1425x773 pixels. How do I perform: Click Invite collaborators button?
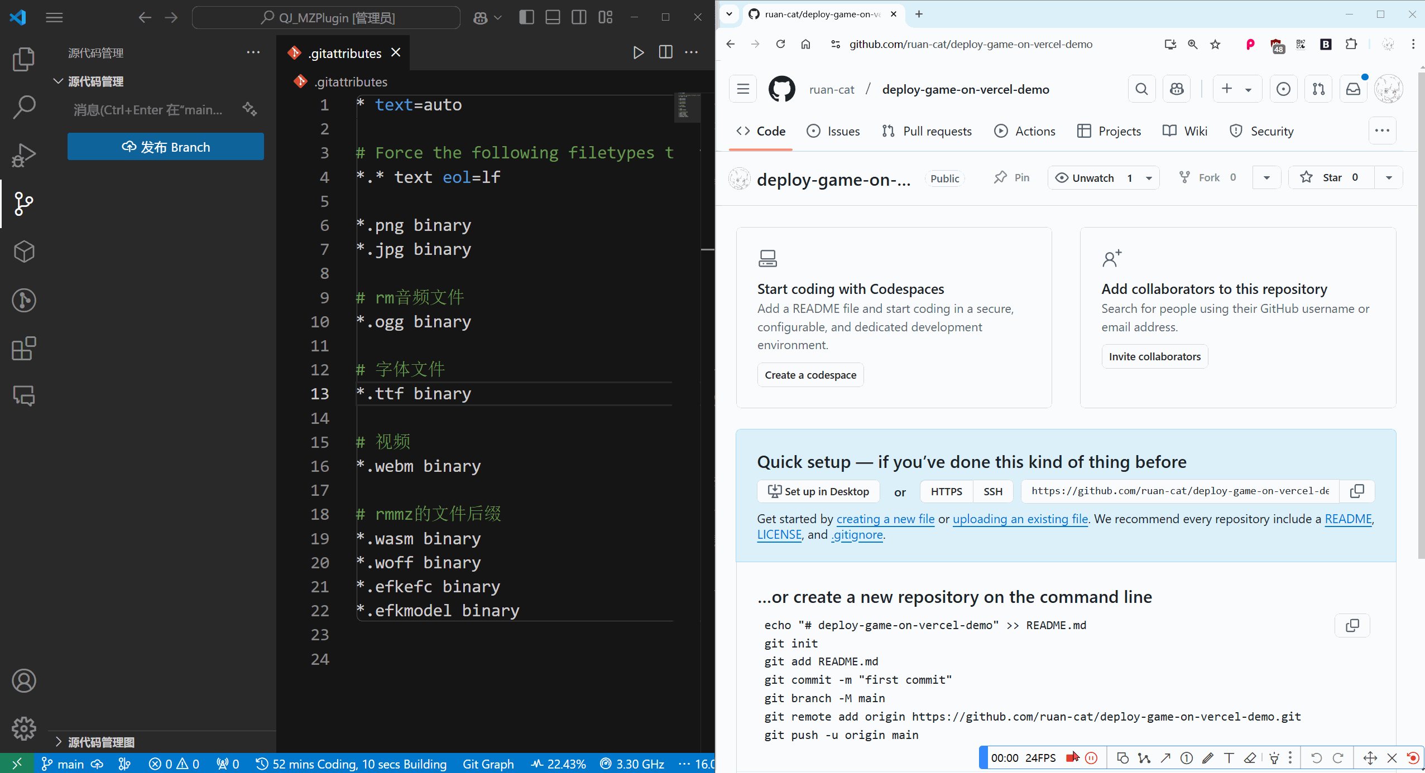[1155, 356]
